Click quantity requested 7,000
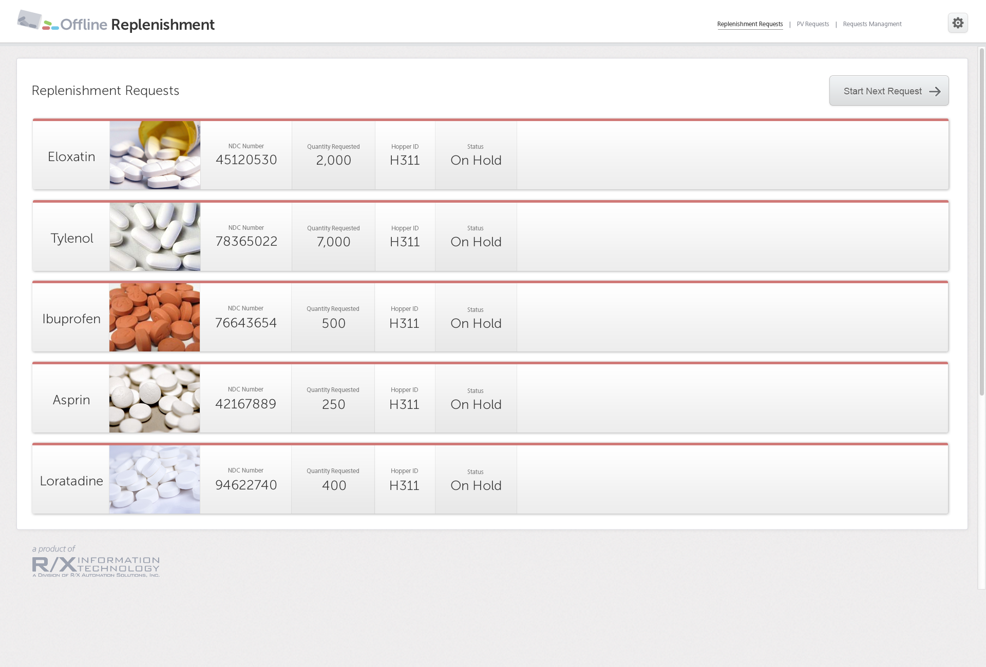The image size is (986, 667). pos(334,242)
